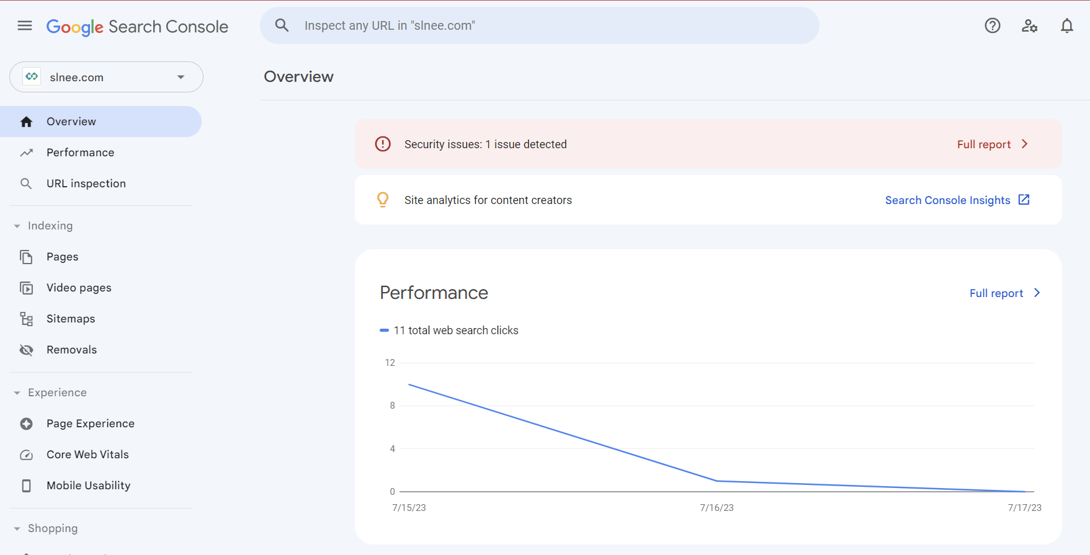Go to Performance in the sidebar
This screenshot has height=555, width=1090.
pyautogui.click(x=80, y=153)
